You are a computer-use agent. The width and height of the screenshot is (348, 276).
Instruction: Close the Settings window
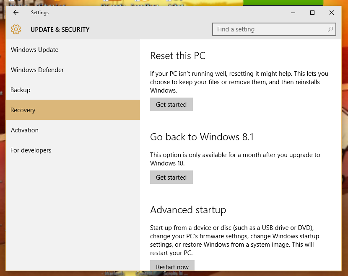click(332, 13)
